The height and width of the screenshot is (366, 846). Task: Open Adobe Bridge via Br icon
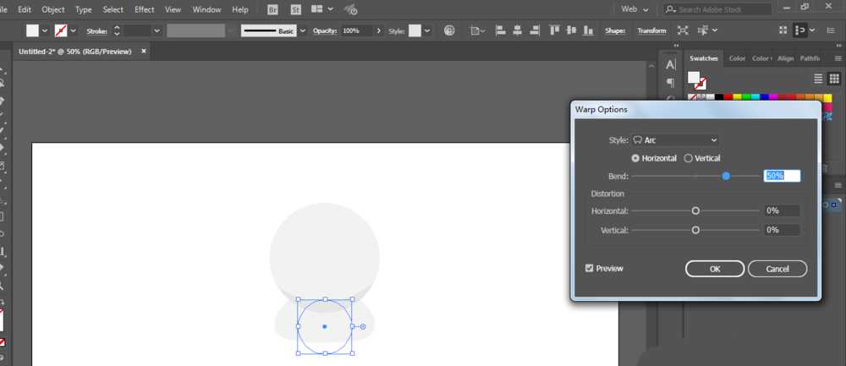pyautogui.click(x=273, y=9)
